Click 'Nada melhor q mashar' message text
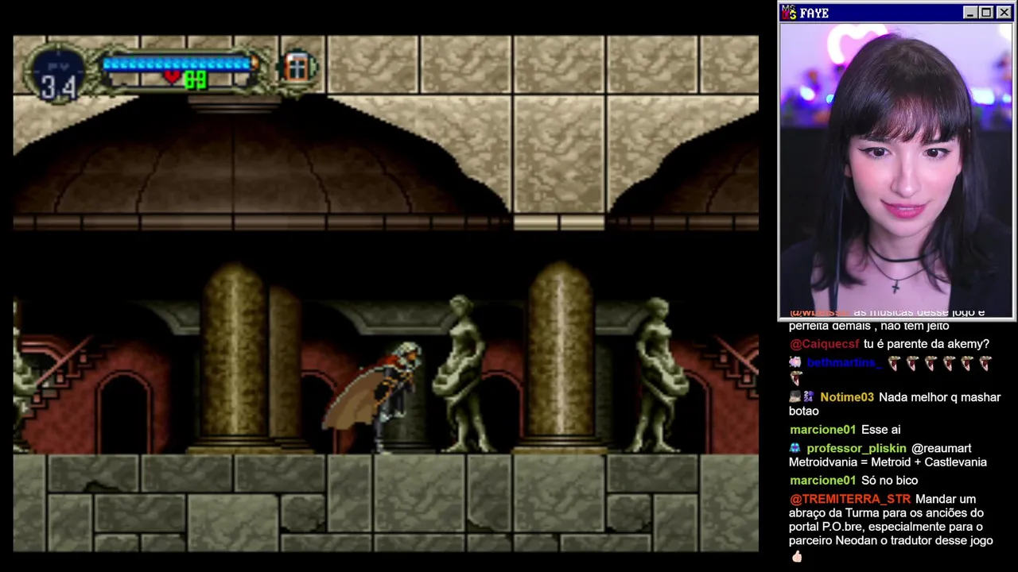The image size is (1018, 572). click(939, 397)
